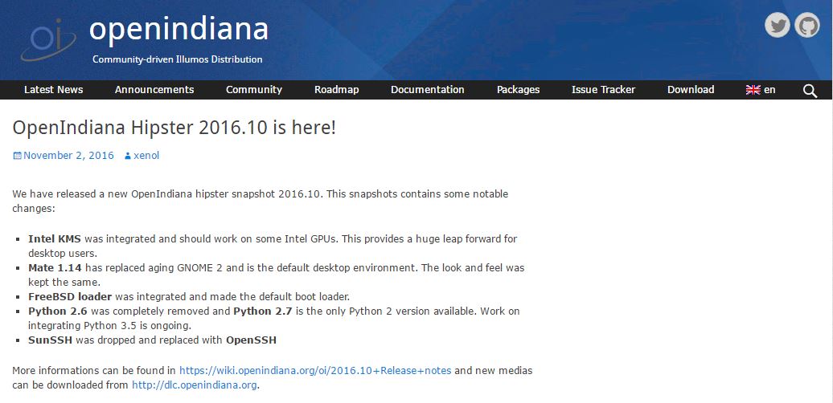This screenshot has width=833, height=403.
Task: Click the UK flag language icon
Action: pos(753,90)
